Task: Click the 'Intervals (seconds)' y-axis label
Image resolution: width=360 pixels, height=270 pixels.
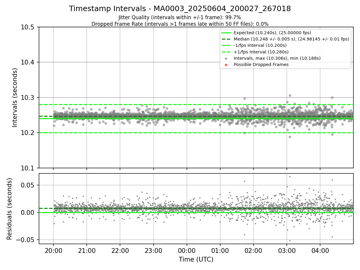Action: pyautogui.click(x=15, y=97)
